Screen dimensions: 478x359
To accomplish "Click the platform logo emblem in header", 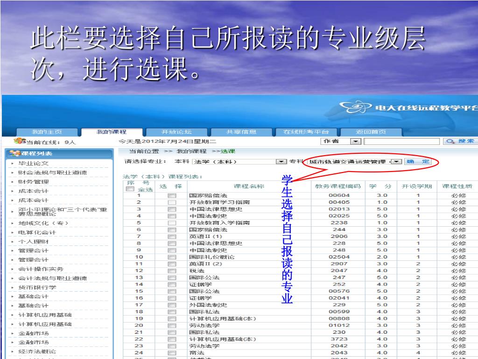I will click(355, 107).
